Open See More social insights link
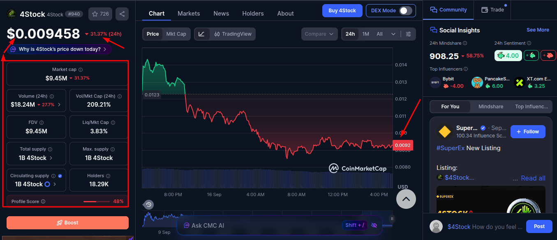The image size is (557, 240). coord(538,30)
